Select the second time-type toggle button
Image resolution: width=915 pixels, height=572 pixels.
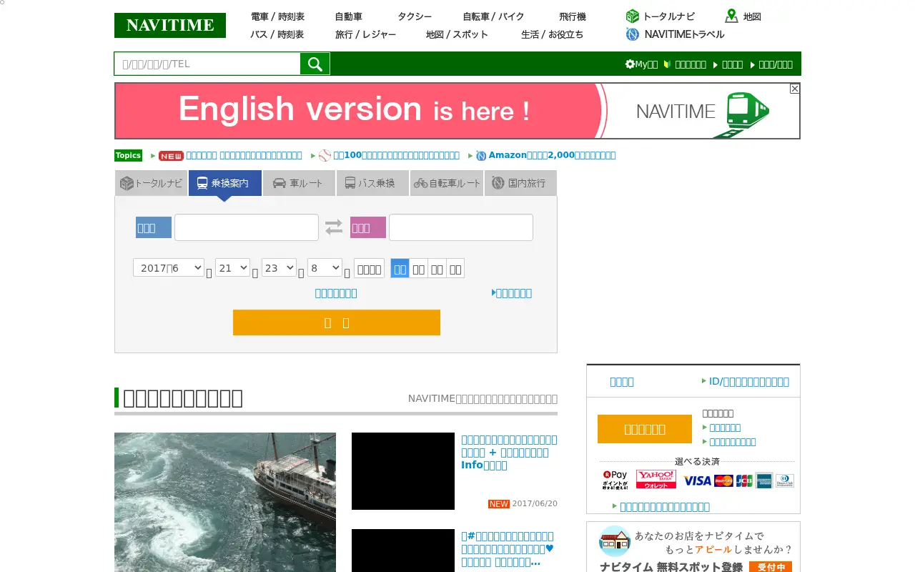click(x=419, y=269)
